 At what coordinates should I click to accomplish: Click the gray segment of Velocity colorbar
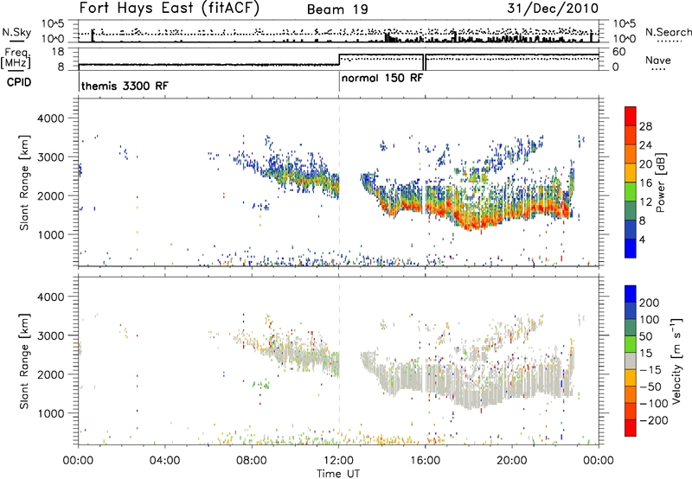point(631,361)
